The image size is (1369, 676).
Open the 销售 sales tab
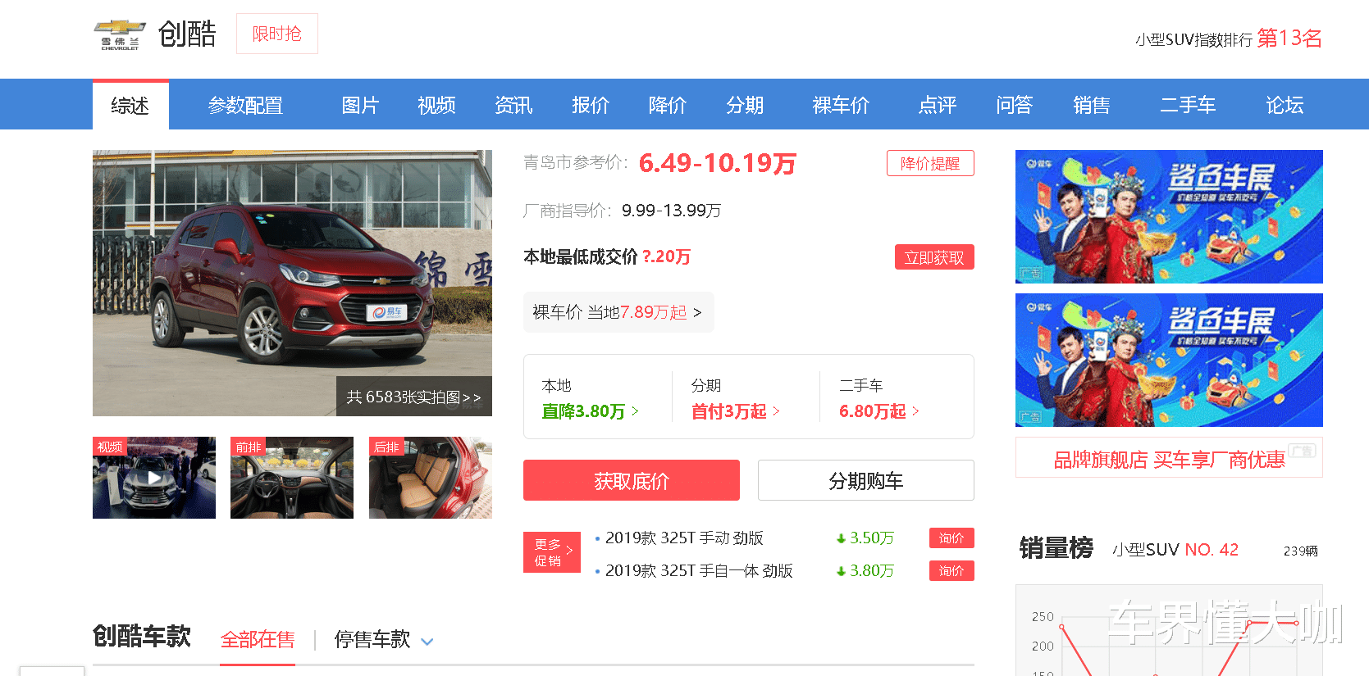point(1092,105)
